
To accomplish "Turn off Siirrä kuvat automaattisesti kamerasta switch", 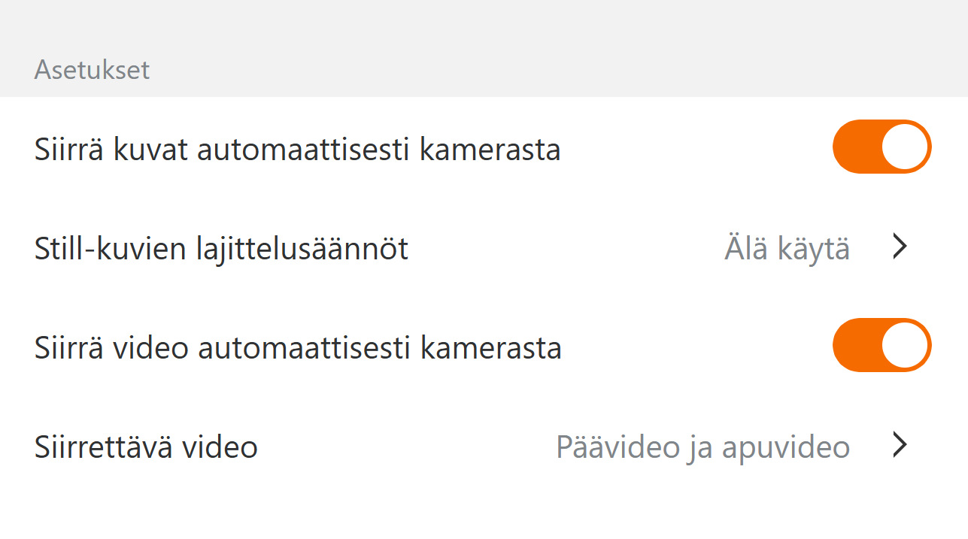I will coord(882,147).
